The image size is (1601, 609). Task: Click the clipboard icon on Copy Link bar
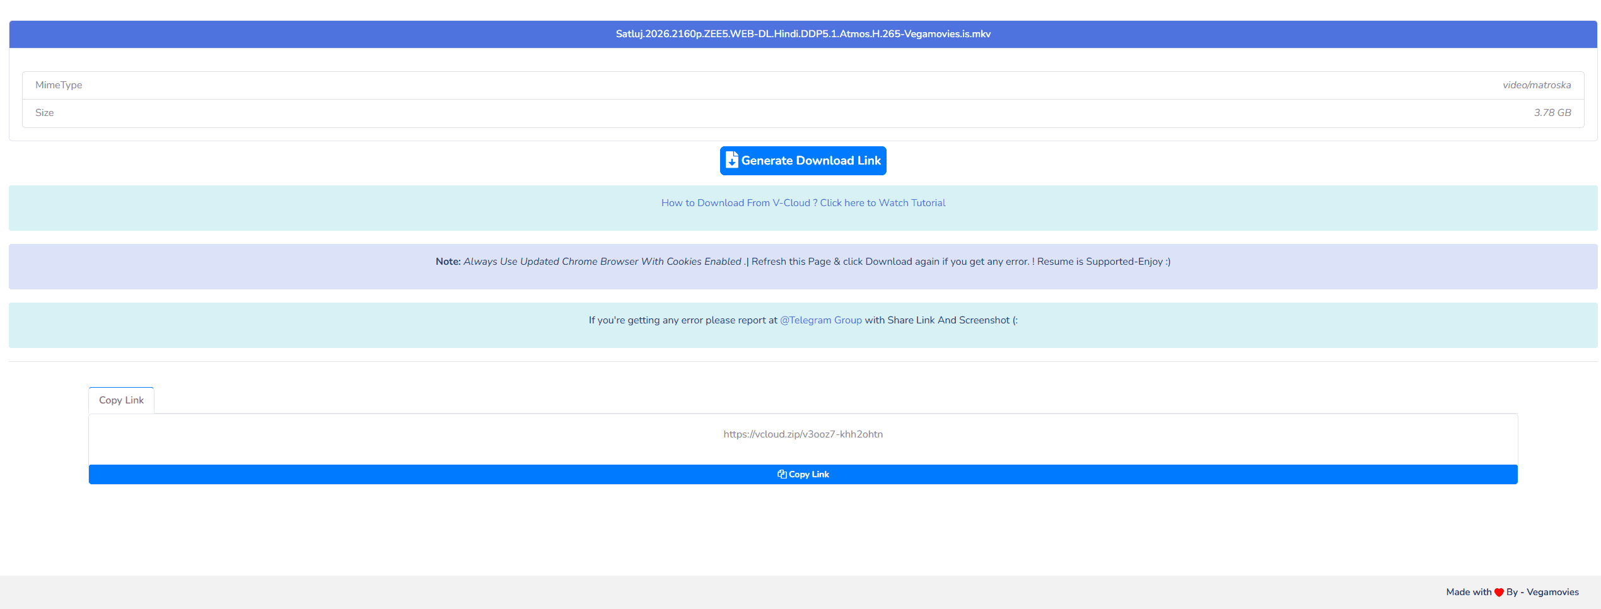click(x=782, y=474)
